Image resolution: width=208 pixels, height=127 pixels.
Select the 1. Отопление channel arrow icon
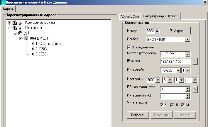[33, 44]
